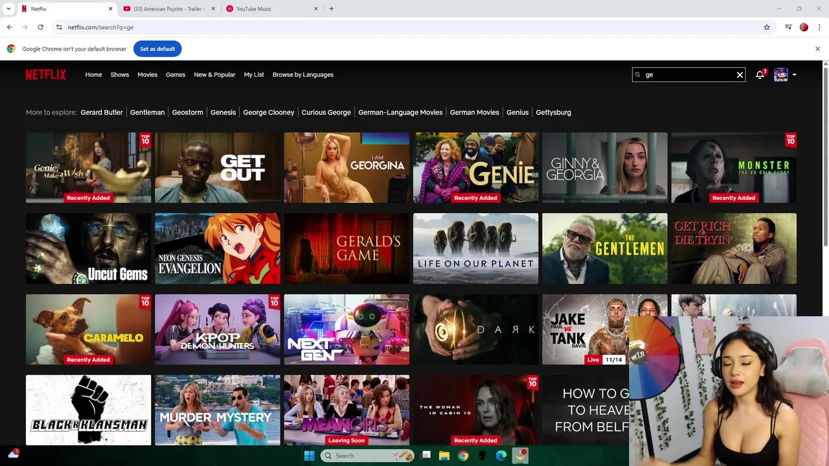The image size is (829, 466).
Task: Open Task View on the taskbar
Action: pos(426,456)
